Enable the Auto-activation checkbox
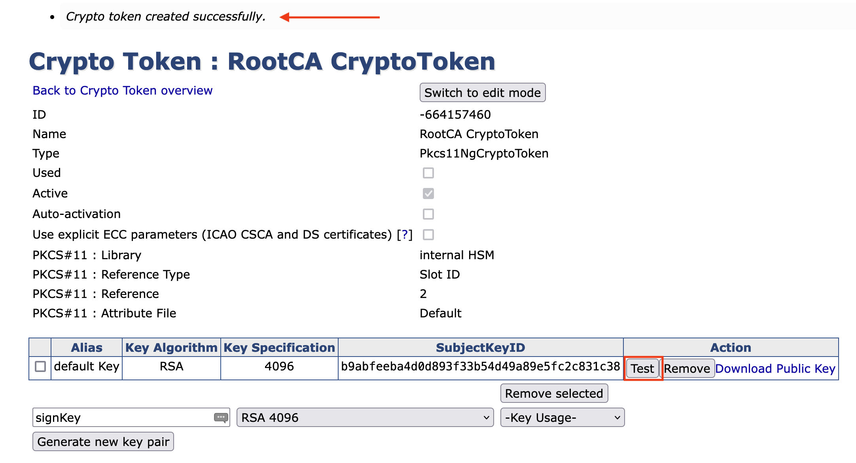Viewport: 856px width, 463px height. pyautogui.click(x=428, y=214)
